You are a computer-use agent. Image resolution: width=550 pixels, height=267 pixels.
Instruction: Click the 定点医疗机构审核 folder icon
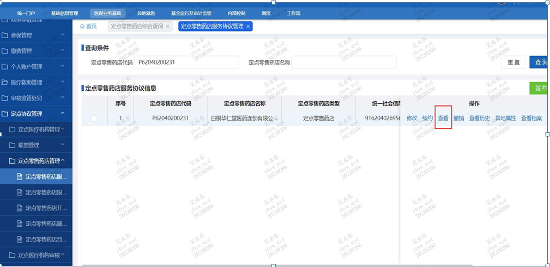click(12, 255)
